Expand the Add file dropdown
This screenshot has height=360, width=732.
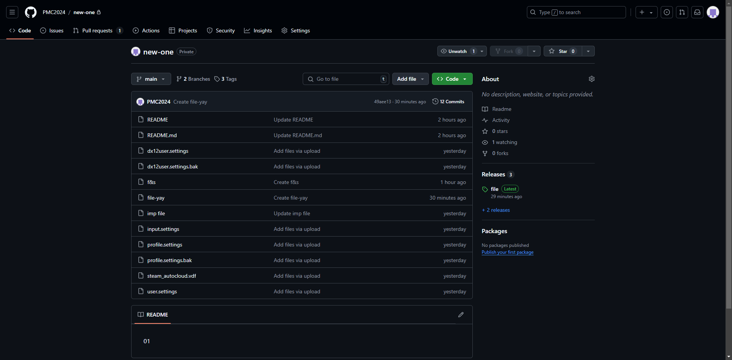[410, 79]
